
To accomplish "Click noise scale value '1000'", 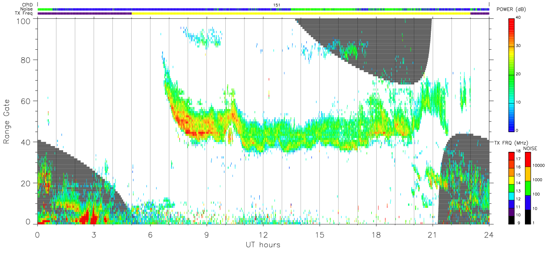I will [537, 180].
